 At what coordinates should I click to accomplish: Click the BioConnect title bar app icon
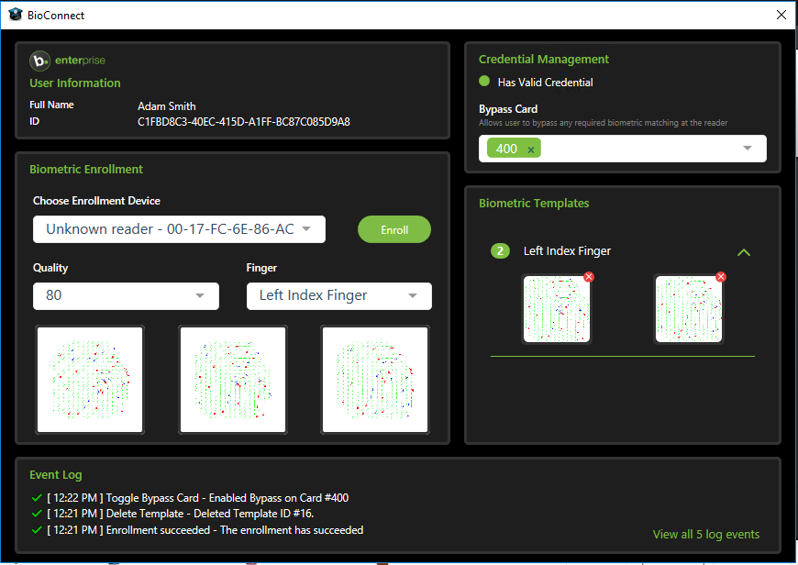(16, 15)
